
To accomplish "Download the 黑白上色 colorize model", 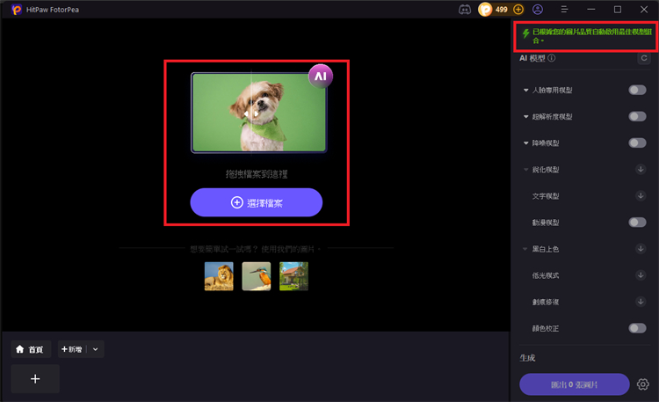I will pos(641,249).
